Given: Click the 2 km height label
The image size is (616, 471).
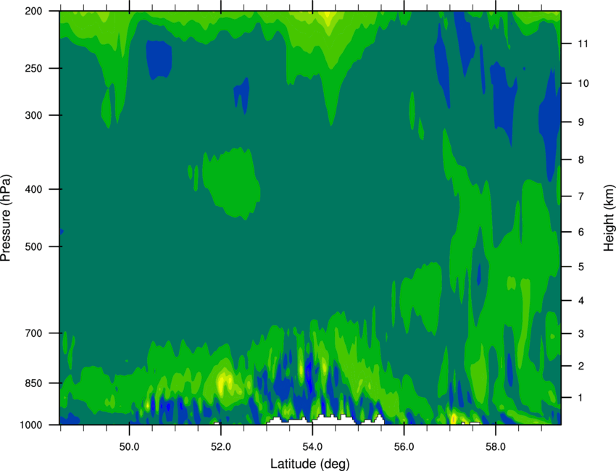Looking at the screenshot, I should pyautogui.click(x=581, y=366).
